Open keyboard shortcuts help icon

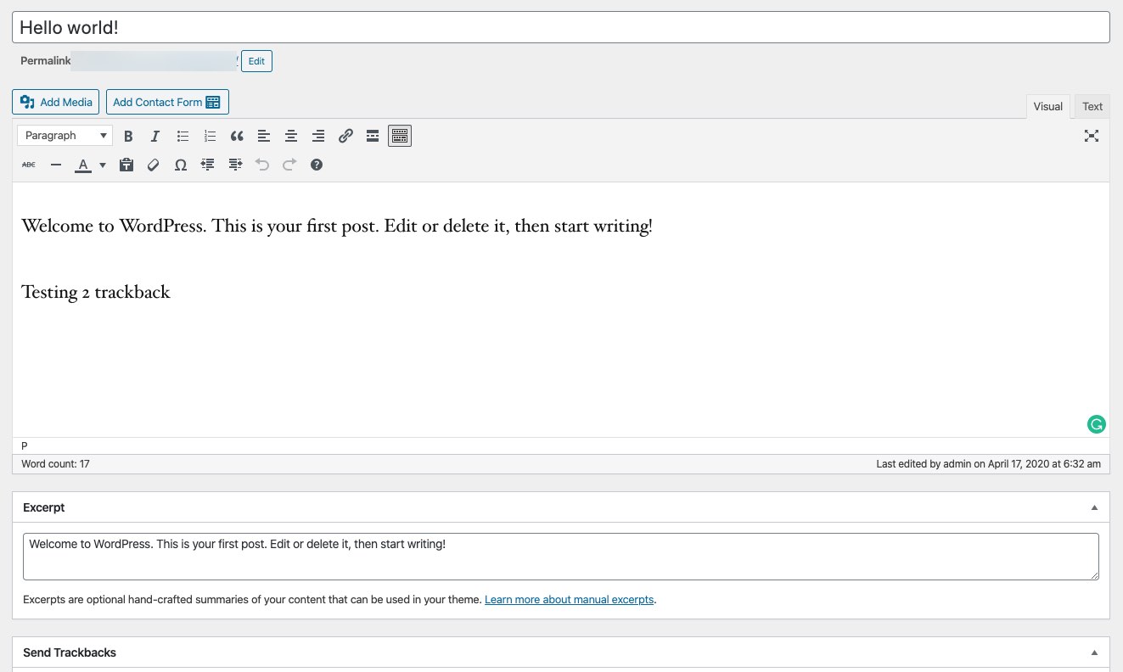click(x=317, y=165)
